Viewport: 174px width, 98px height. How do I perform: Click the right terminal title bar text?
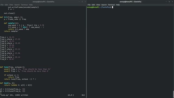tap(130, 2)
